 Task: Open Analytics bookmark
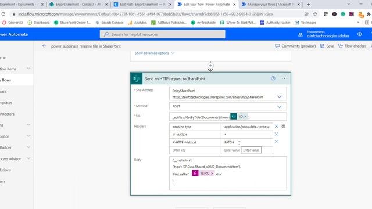tap(138, 23)
